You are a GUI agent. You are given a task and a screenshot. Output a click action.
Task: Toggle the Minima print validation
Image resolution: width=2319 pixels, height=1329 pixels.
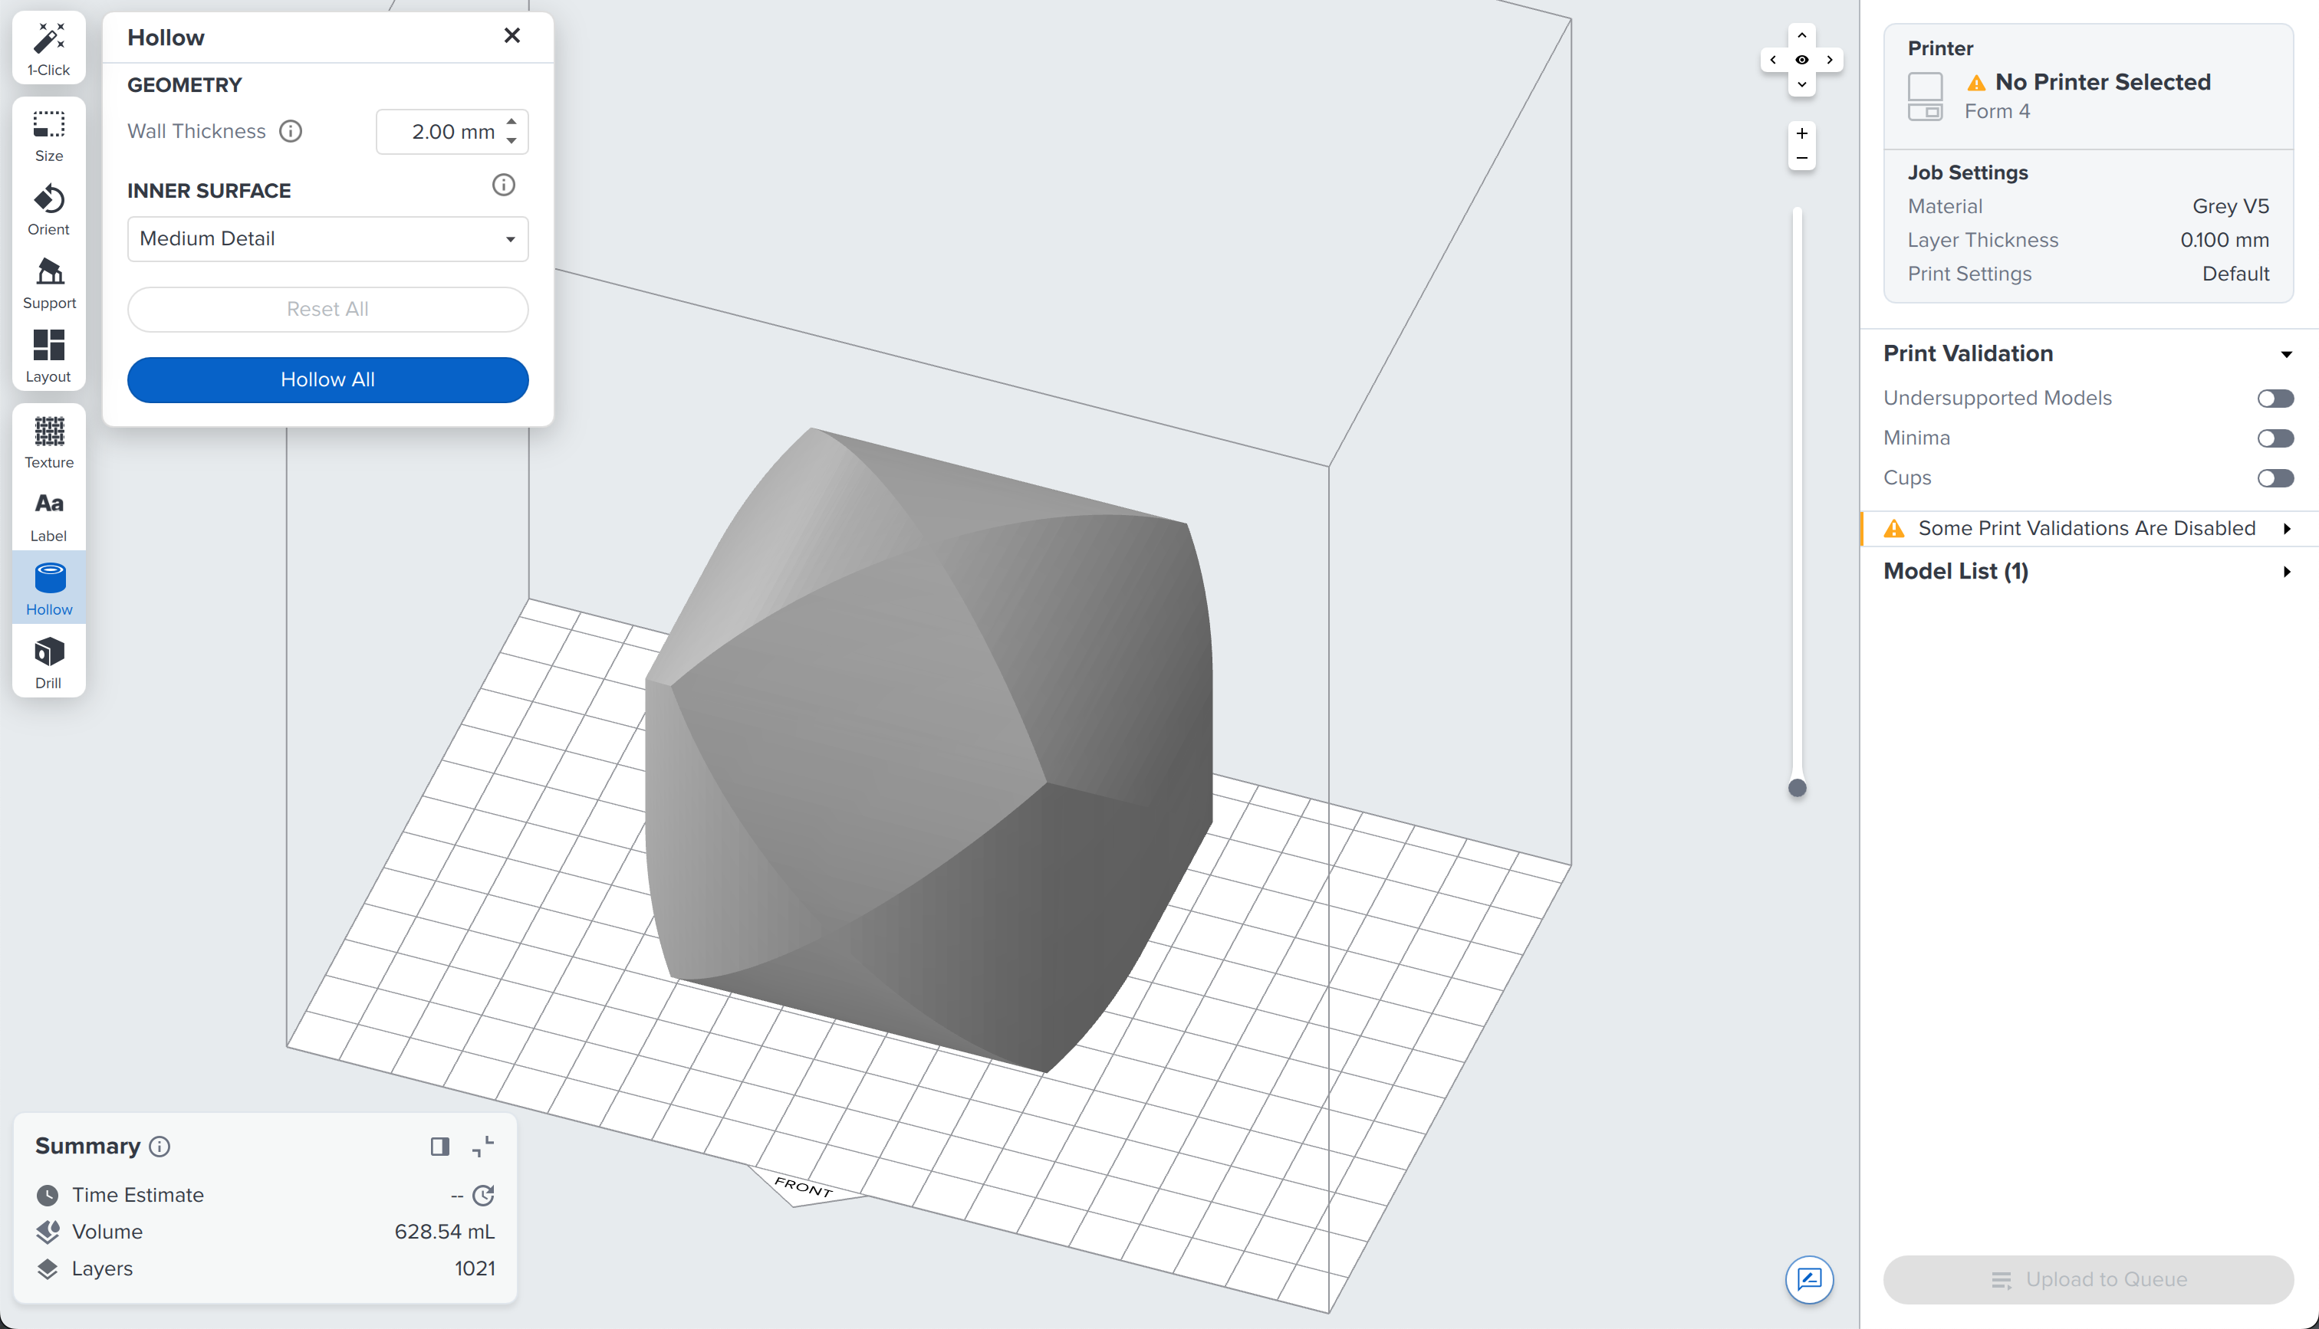pyautogui.click(x=2275, y=437)
